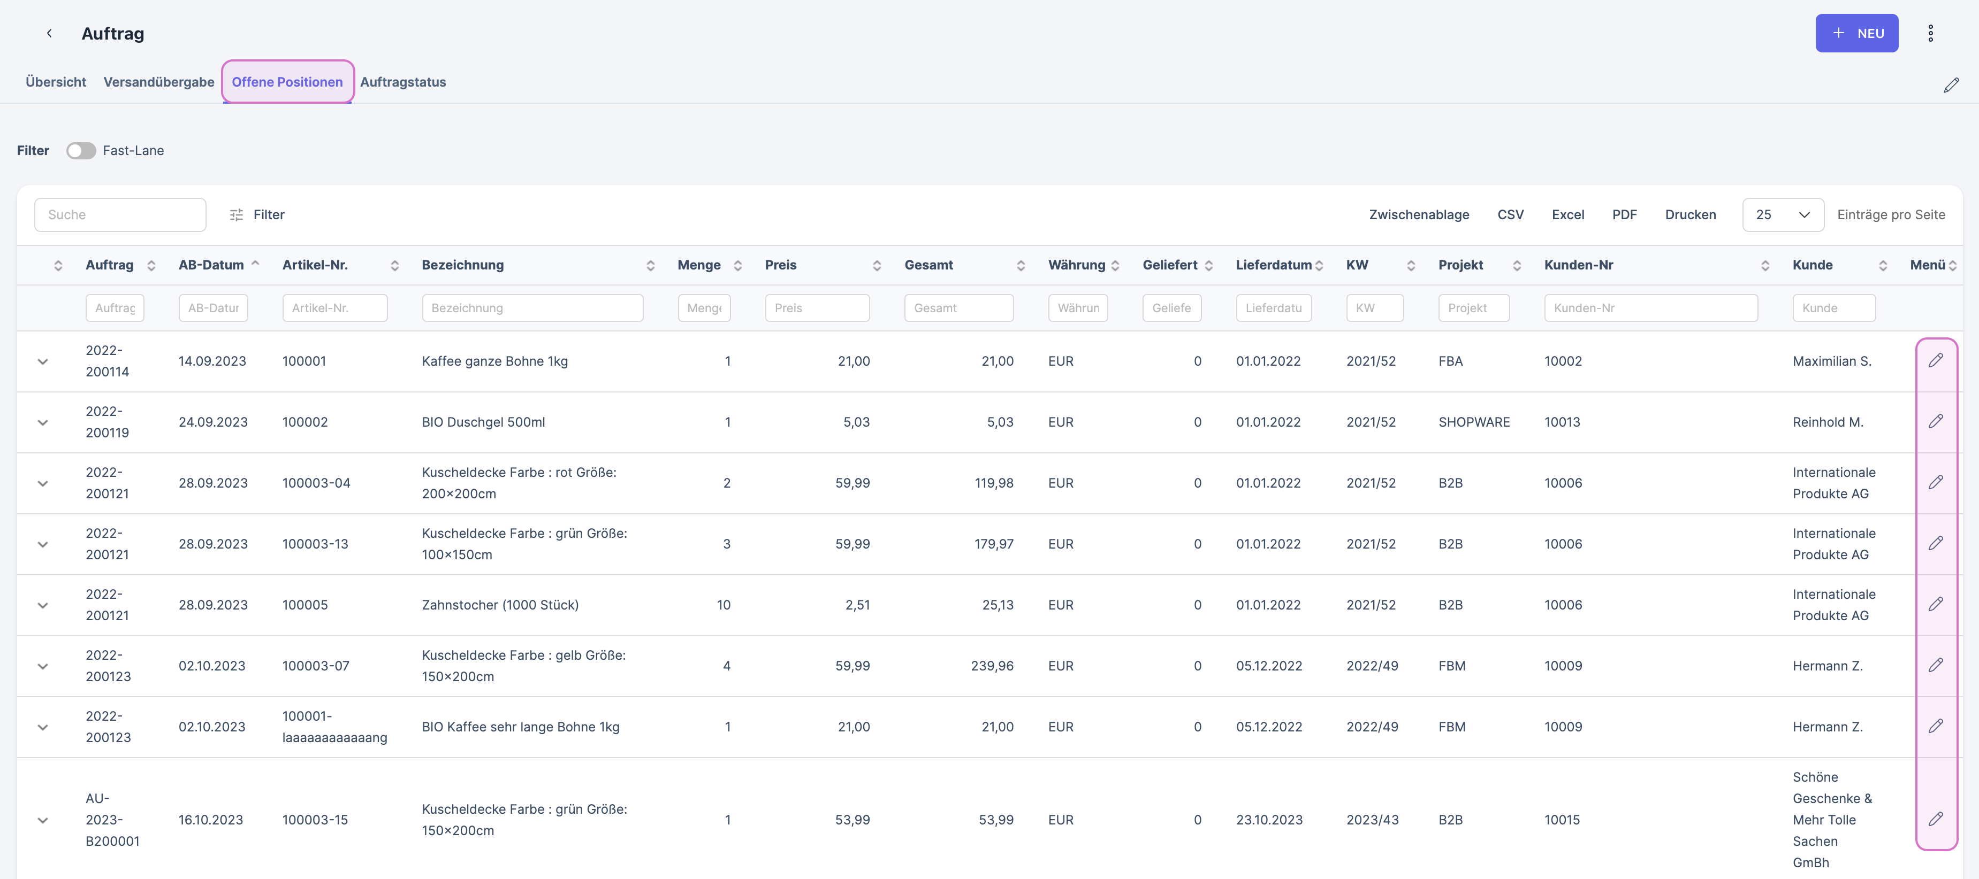
Task: Switch to the Versandübergabe tab
Action: pyautogui.click(x=158, y=82)
